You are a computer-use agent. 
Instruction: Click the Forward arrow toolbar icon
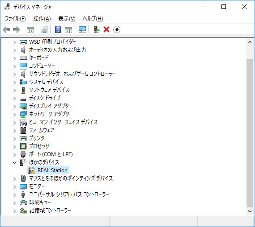click(17, 29)
